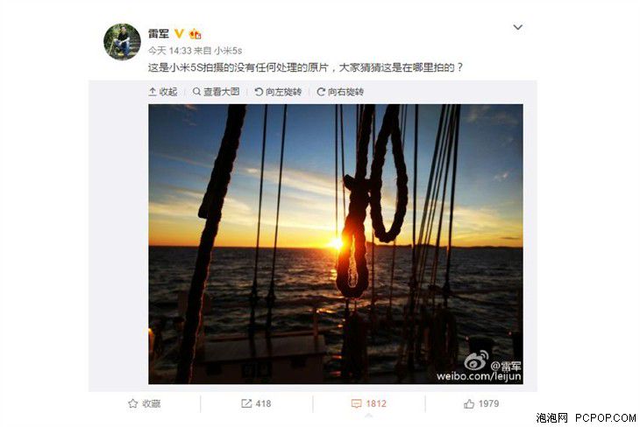Click the weibo.com/leijun watermark text

pos(479,376)
